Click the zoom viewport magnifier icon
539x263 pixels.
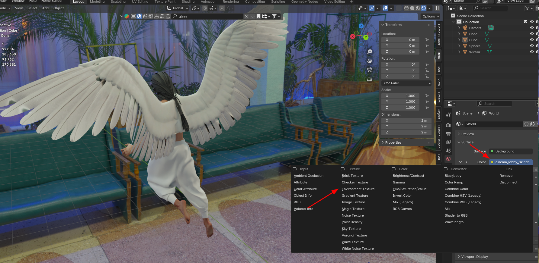(370, 52)
